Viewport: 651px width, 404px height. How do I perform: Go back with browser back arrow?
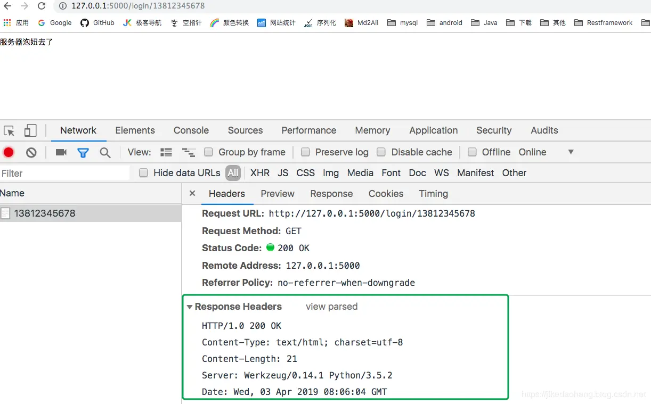coord(7,6)
